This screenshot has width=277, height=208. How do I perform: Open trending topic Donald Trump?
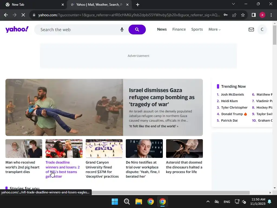click(232, 114)
